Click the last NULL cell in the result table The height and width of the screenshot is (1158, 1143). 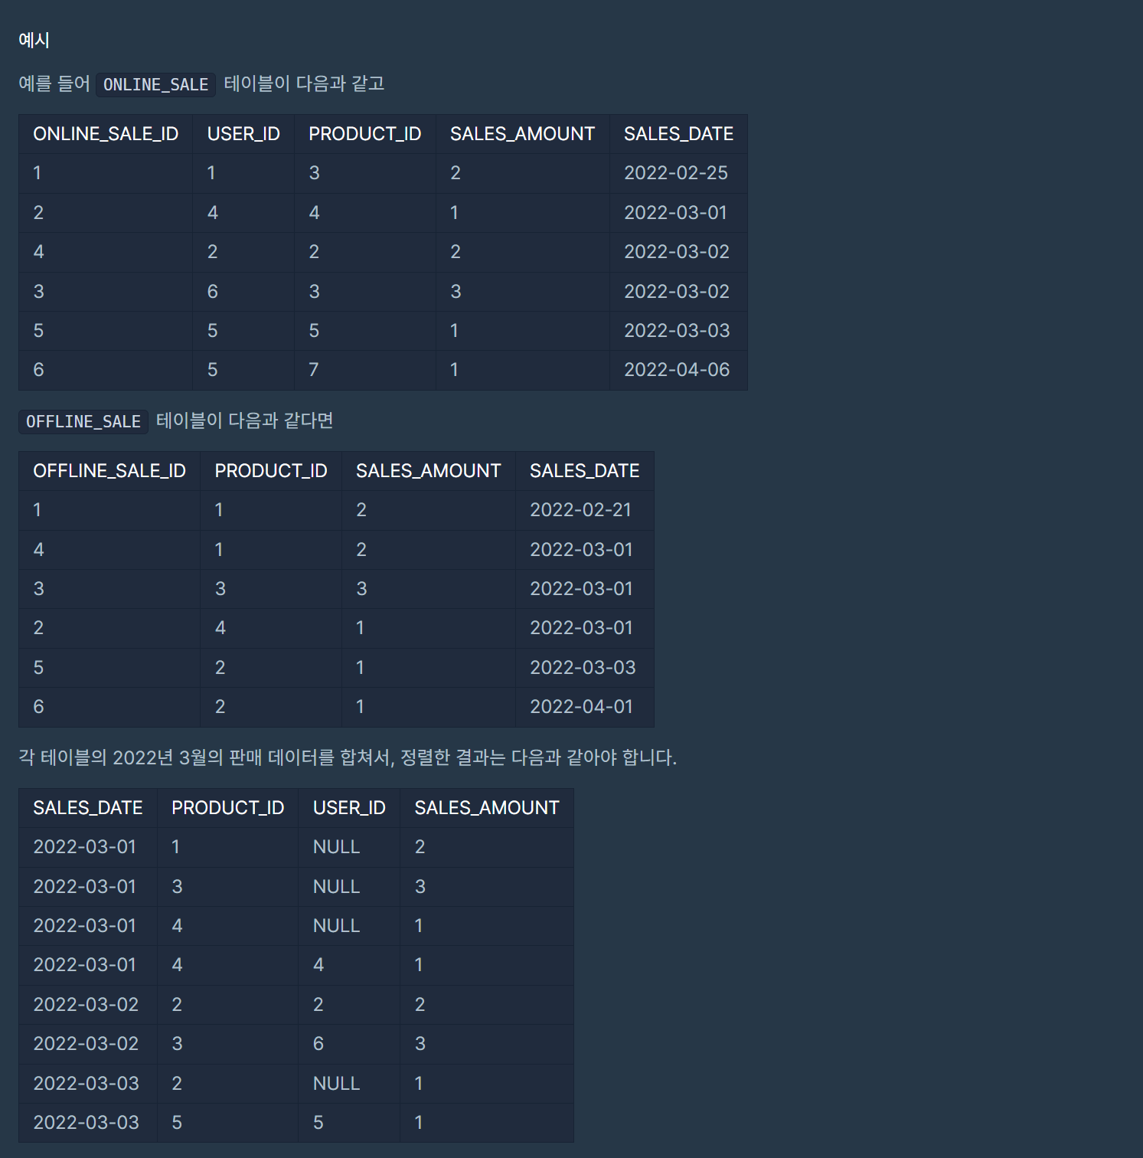pyautogui.click(x=335, y=1083)
